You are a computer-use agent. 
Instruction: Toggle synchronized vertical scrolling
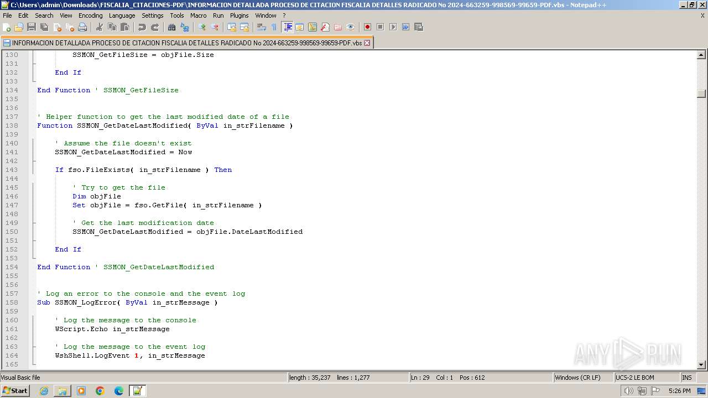click(x=232, y=27)
